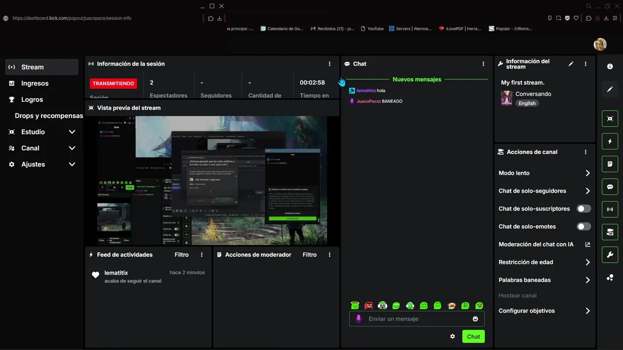
Task: Toggle the chat bubble panel icon in right sidebar
Action: click(x=610, y=187)
